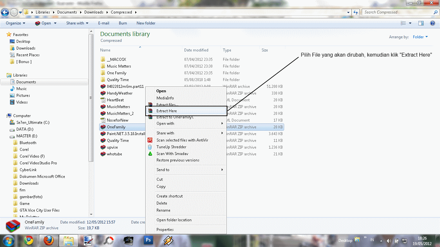Click the Change your view icon
Image resolution: width=440 pixels, height=247 pixels.
(403, 23)
